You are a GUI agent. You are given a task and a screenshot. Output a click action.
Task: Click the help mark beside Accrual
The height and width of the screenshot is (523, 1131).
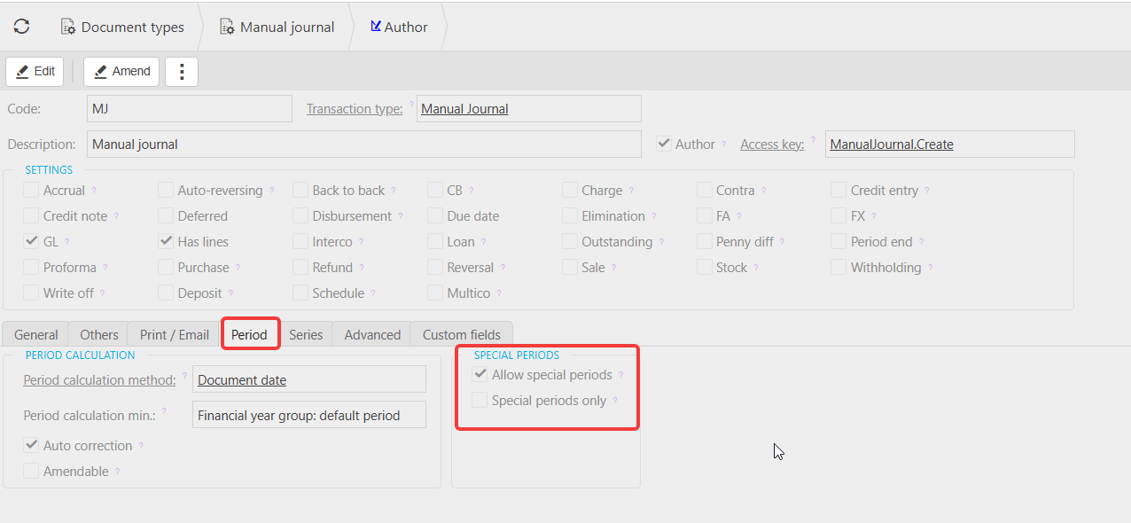[94, 190]
